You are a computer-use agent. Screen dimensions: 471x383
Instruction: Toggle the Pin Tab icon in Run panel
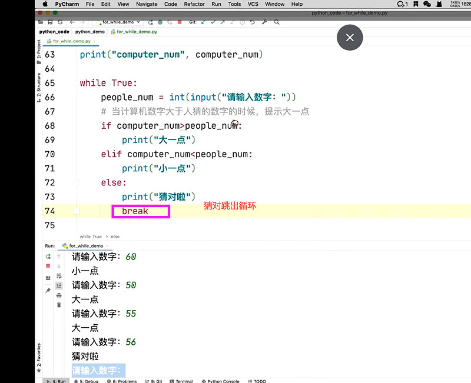[48, 290]
